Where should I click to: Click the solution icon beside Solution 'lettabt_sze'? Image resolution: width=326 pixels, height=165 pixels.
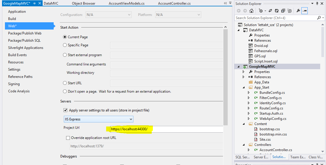click(240, 25)
